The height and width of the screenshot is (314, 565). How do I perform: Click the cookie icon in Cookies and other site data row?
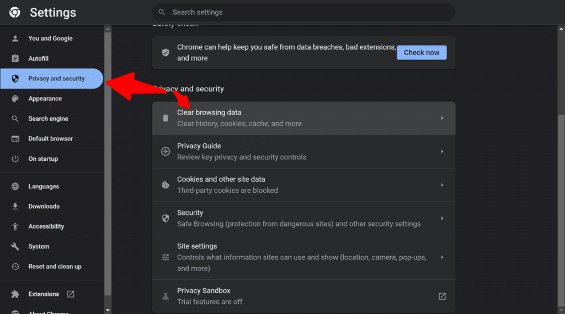point(166,185)
